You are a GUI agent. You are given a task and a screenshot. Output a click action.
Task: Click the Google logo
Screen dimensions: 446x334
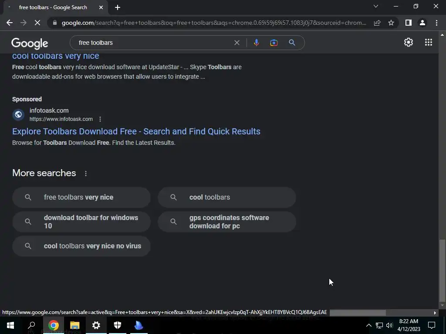[x=30, y=43]
